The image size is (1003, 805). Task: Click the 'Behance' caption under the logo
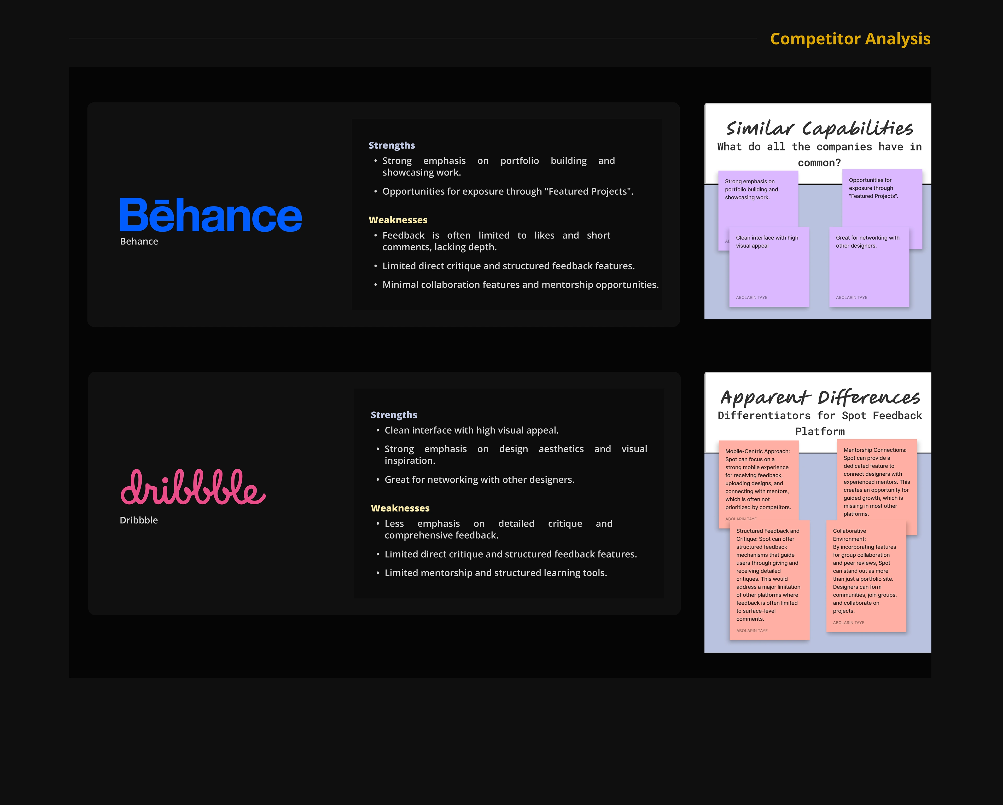(x=139, y=242)
